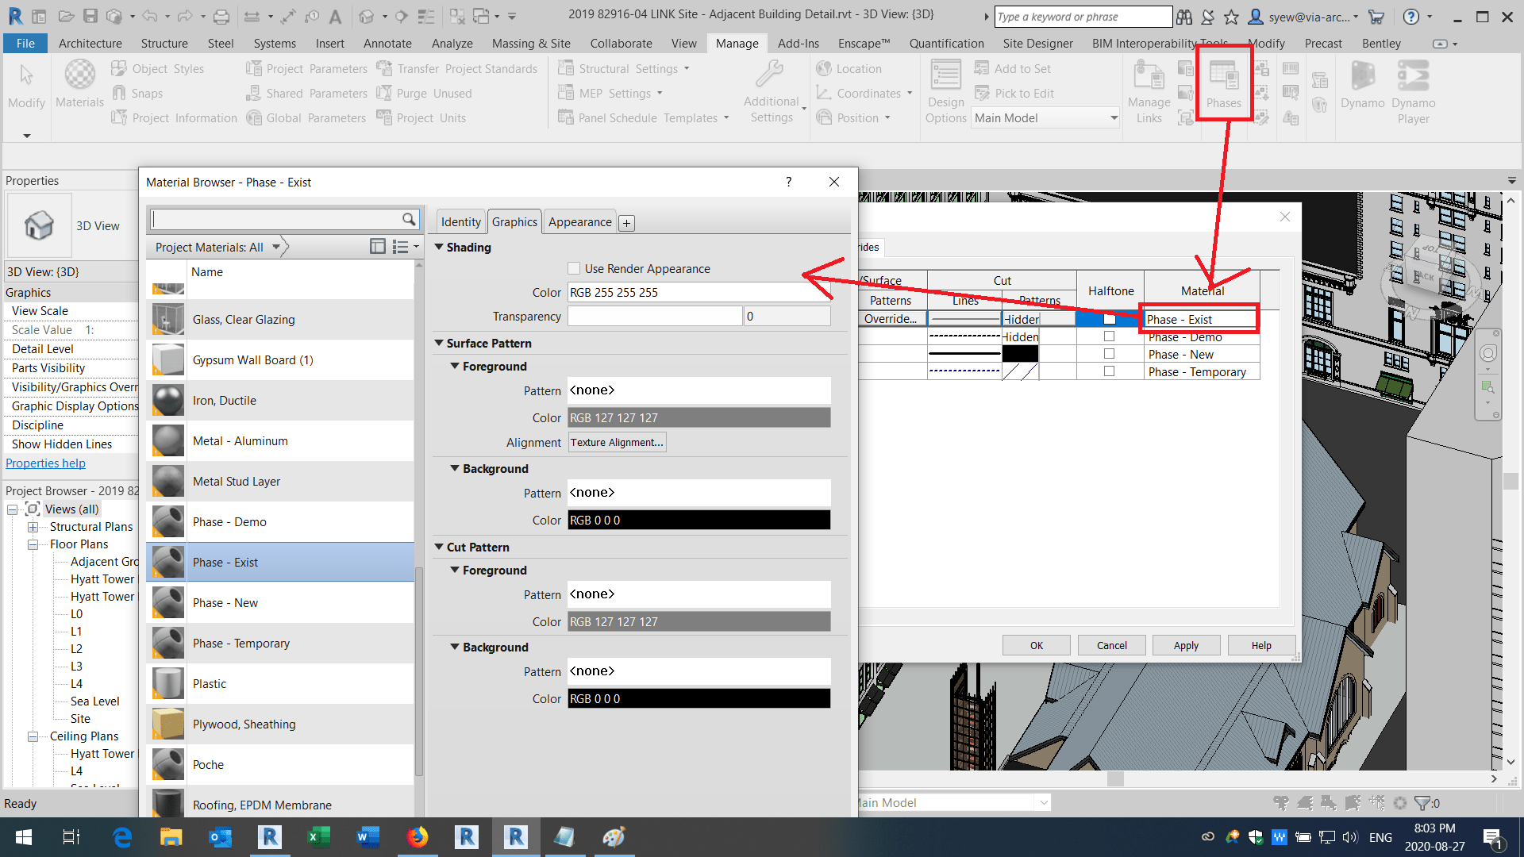Viewport: 1524px width, 857px height.
Task: Open the Annotate ribbon tab
Action: 387,44
